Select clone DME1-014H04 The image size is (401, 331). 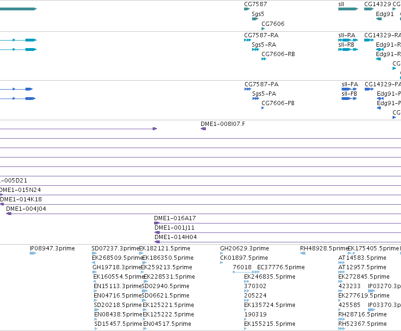coord(176,237)
